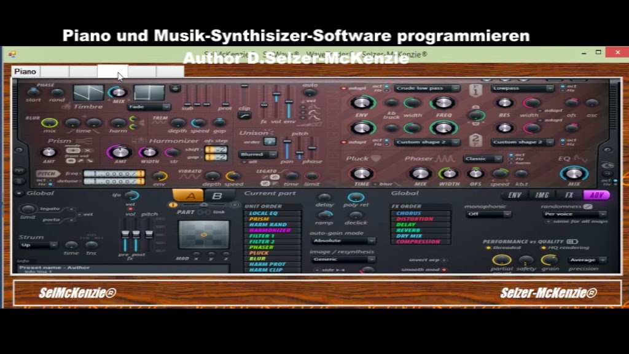Click the PITCH section label tag
This screenshot has height=354, width=629.
48,174
